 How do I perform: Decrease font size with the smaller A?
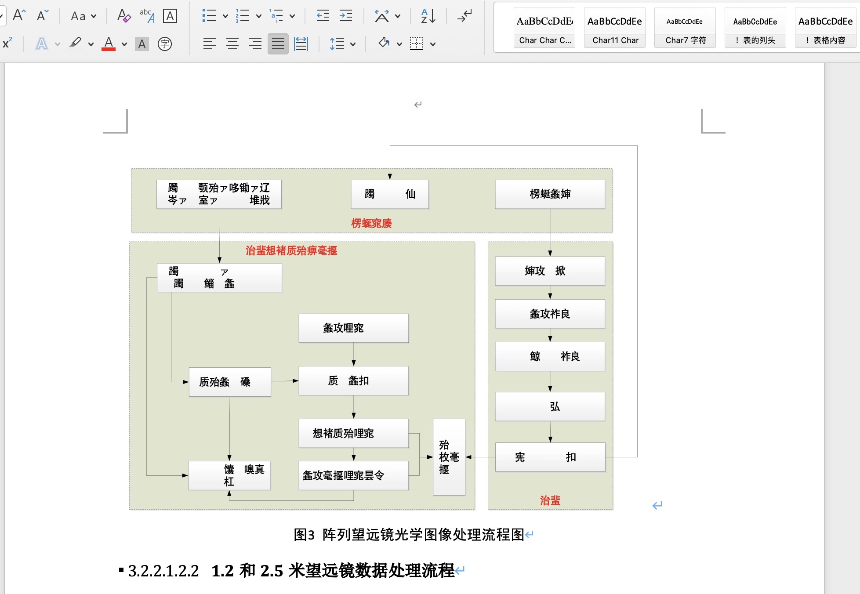click(43, 16)
